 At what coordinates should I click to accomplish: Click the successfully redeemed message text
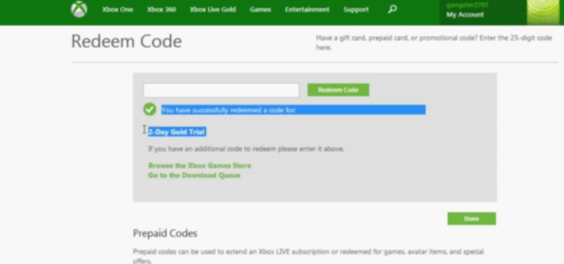(229, 110)
